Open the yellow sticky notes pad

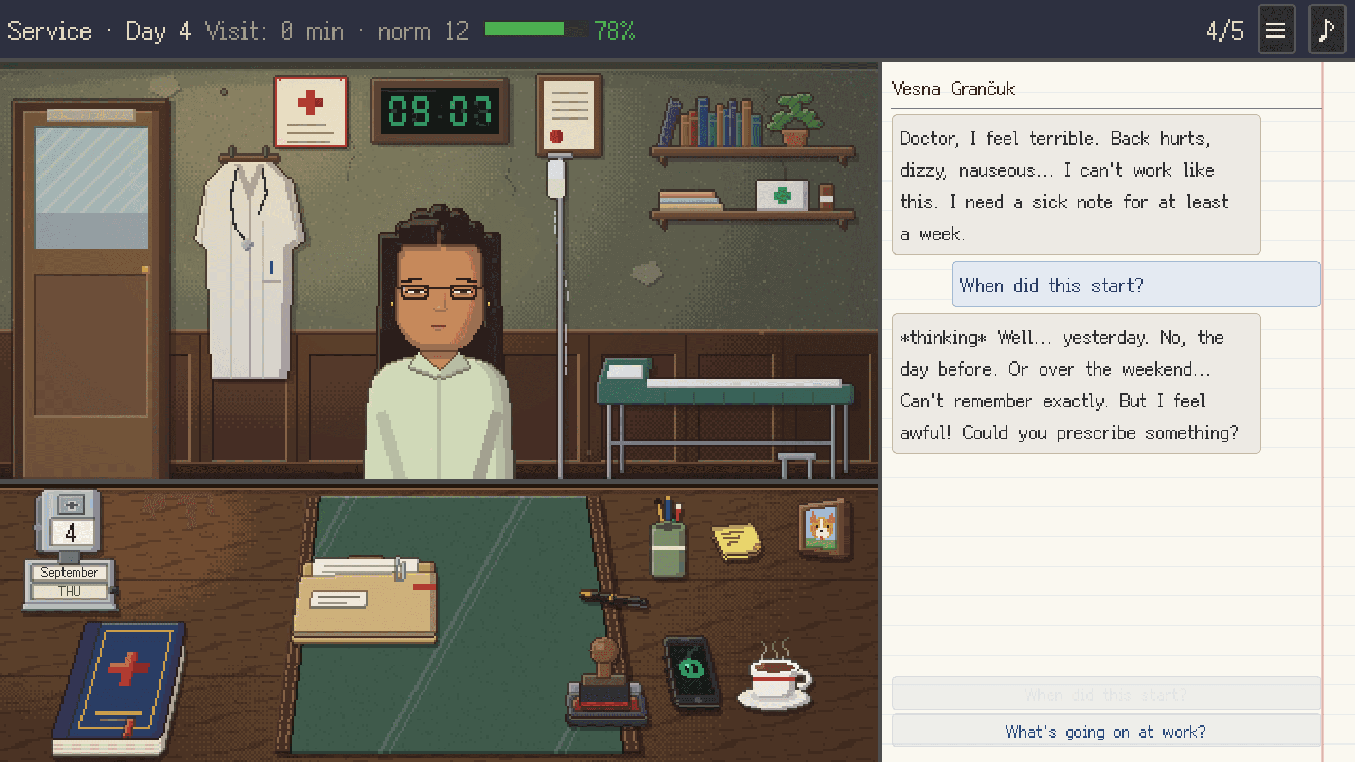pos(737,541)
